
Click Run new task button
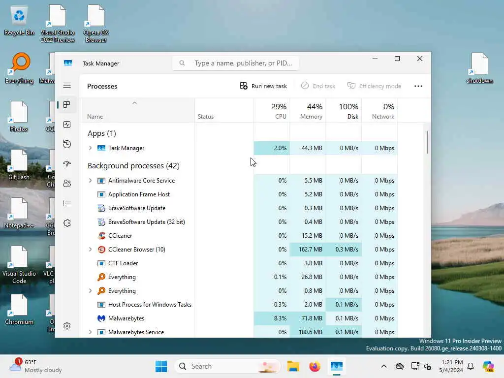[x=263, y=86]
